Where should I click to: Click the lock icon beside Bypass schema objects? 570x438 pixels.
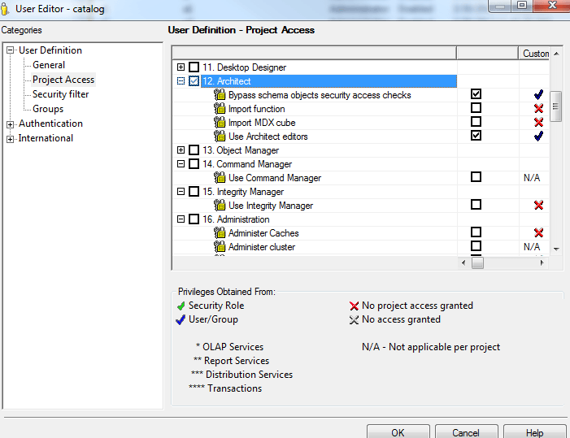tap(220, 95)
